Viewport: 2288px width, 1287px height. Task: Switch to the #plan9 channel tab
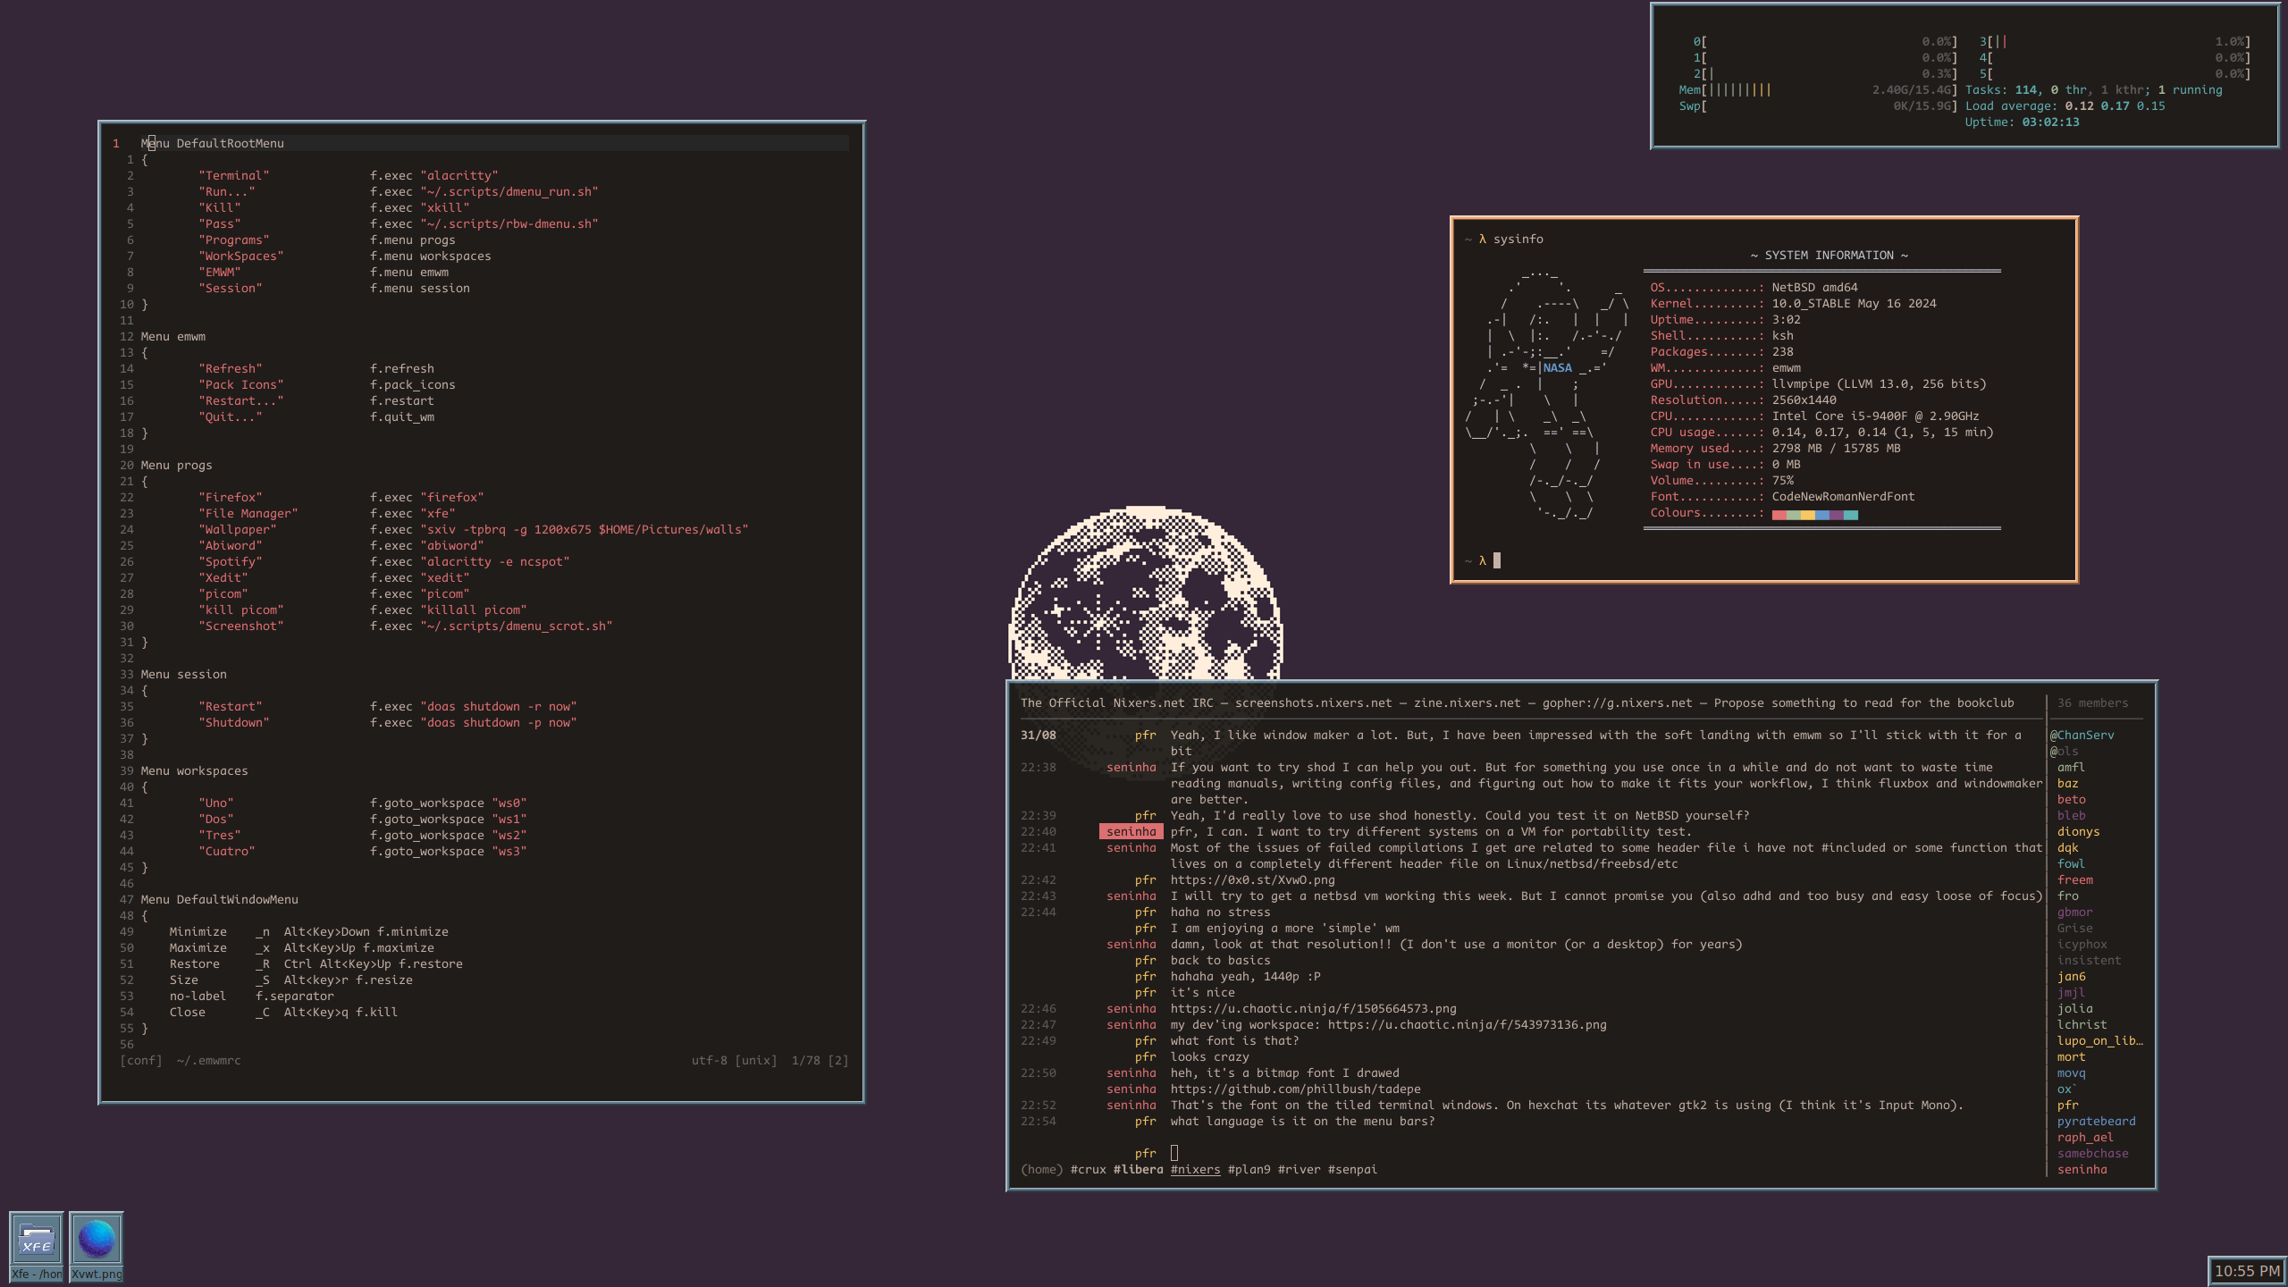(x=1249, y=1169)
